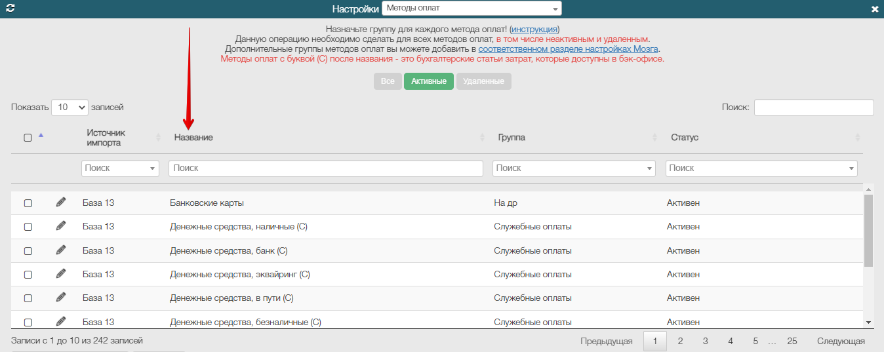Click the На др group cell

pyautogui.click(x=506, y=203)
